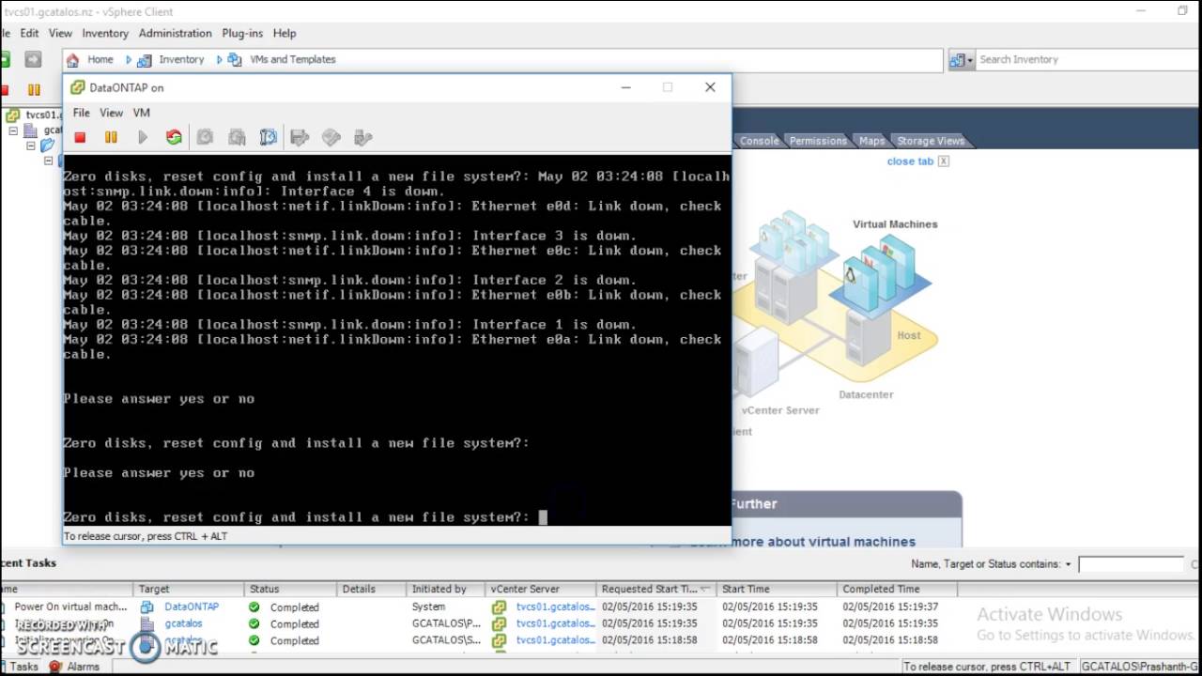Image resolution: width=1202 pixels, height=676 pixels.
Task: Click the green Power On play icon in console
Action: click(x=143, y=138)
